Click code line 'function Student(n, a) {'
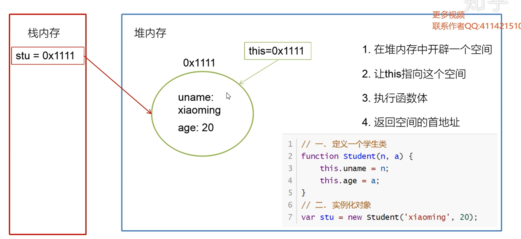The width and height of the screenshot is (521, 239). click(357, 156)
